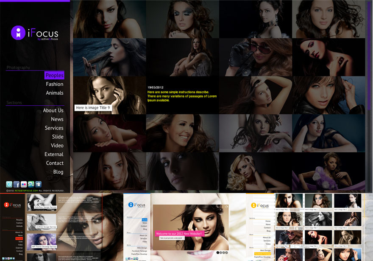Open the Video section link

pos(57,146)
